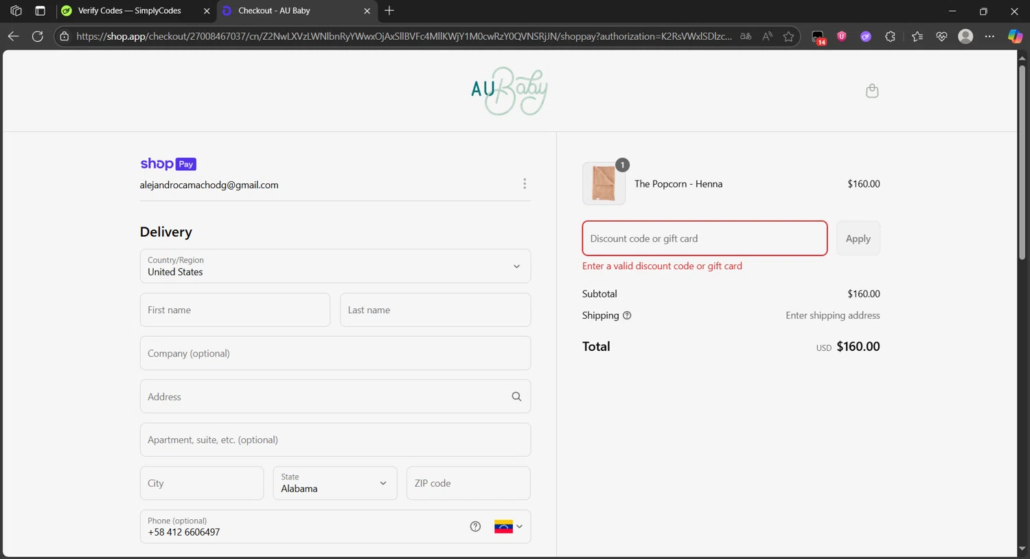Switch to Verify Codes — SimplyCodes tab
The height and width of the screenshot is (559, 1030).
129,11
